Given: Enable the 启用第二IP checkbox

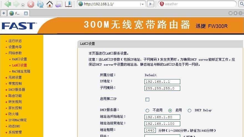Looking at the screenshot, I should (x=147, y=99).
